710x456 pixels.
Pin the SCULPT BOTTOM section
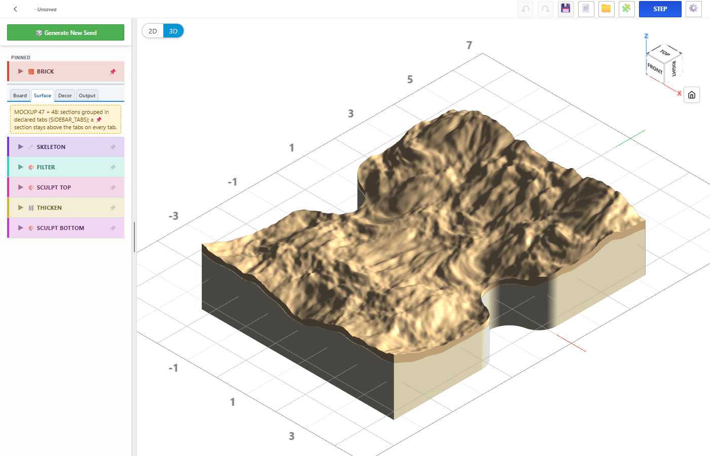pos(113,228)
